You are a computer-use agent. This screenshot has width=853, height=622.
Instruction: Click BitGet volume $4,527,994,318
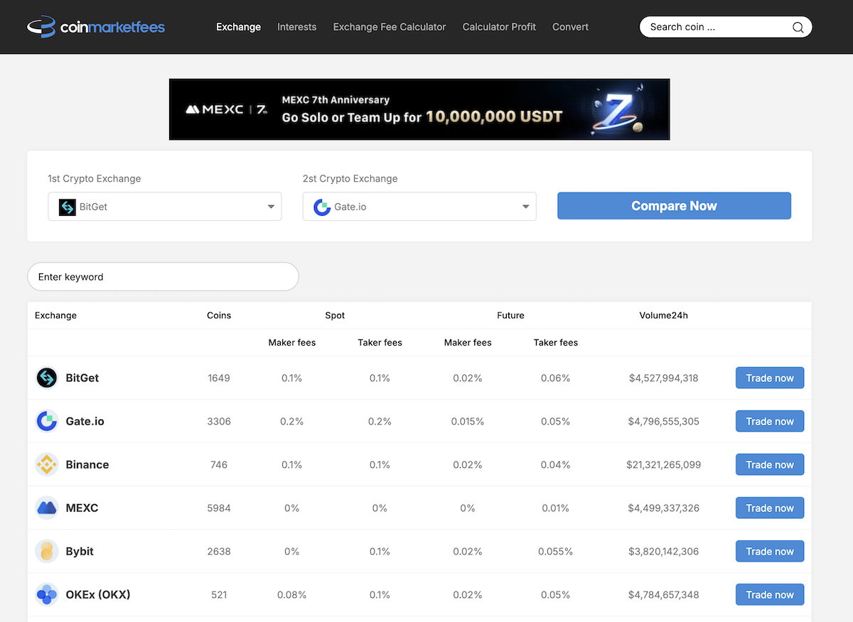[663, 378]
